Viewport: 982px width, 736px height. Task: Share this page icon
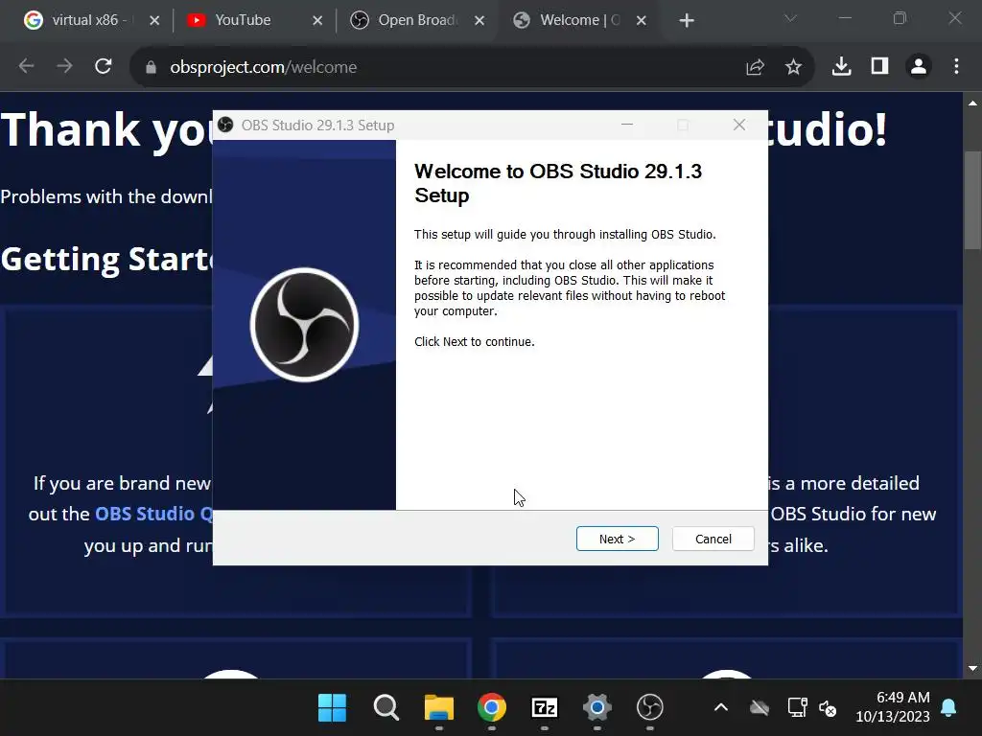click(756, 67)
